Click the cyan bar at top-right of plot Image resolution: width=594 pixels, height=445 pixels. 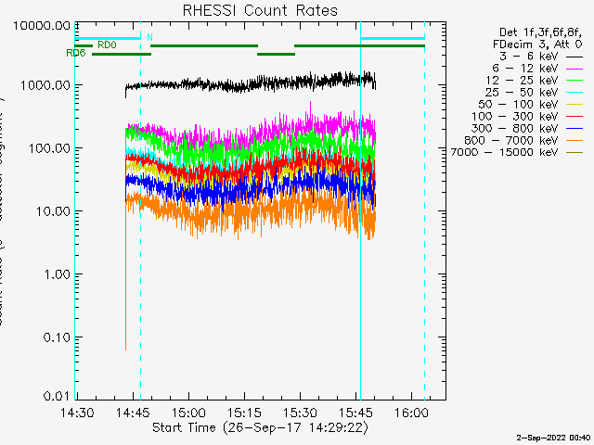click(393, 38)
